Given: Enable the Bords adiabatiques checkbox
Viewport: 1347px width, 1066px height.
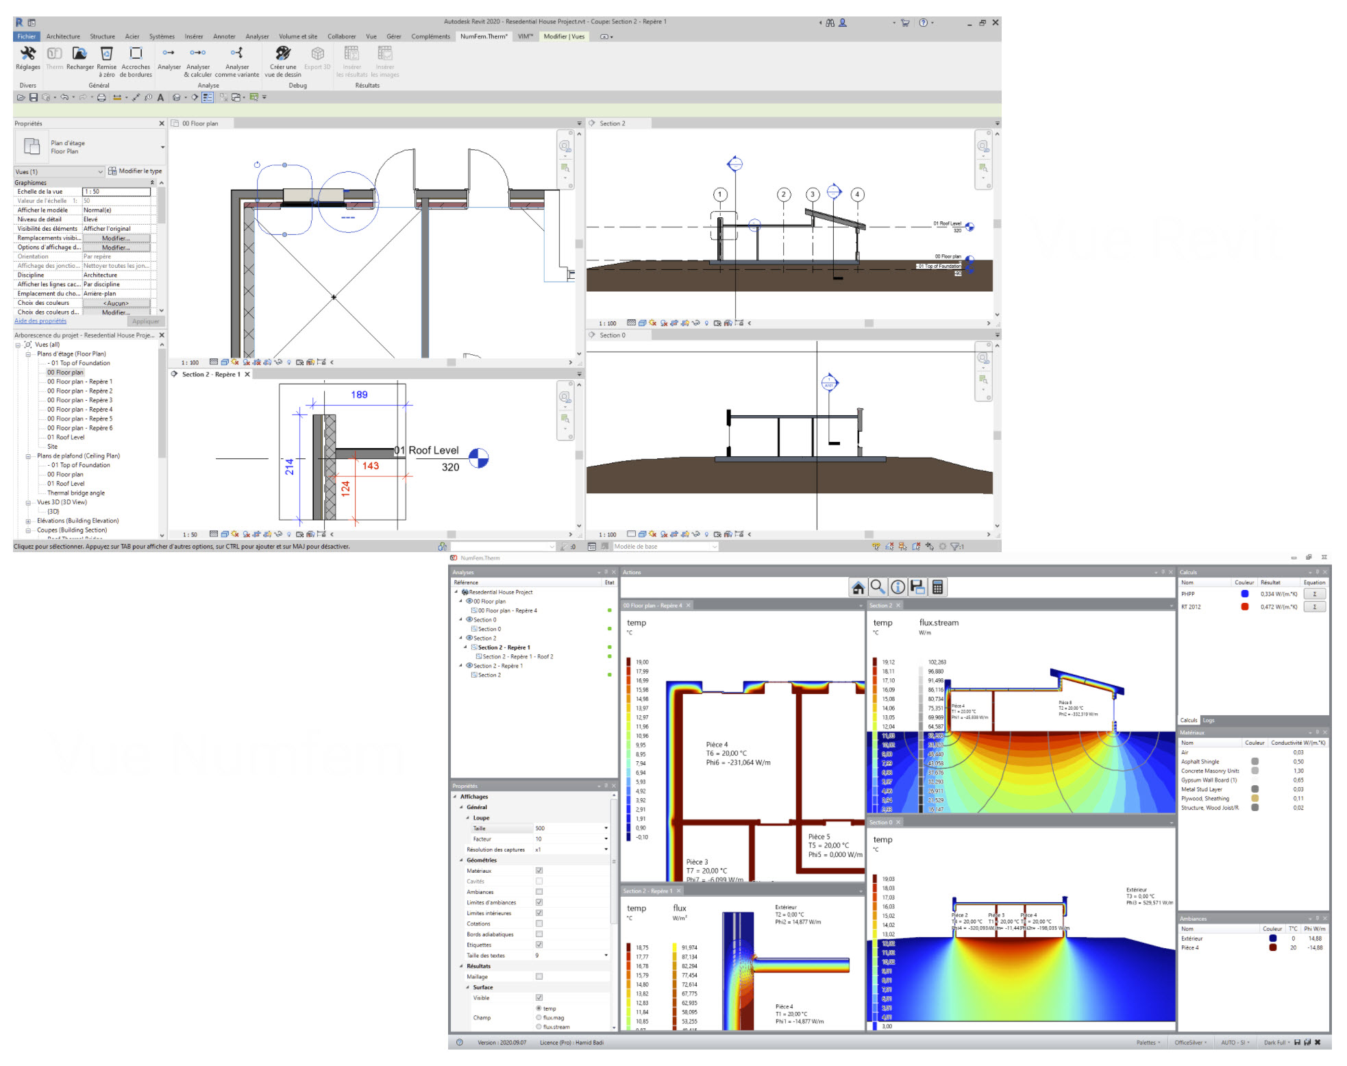Looking at the screenshot, I should pos(539,934).
